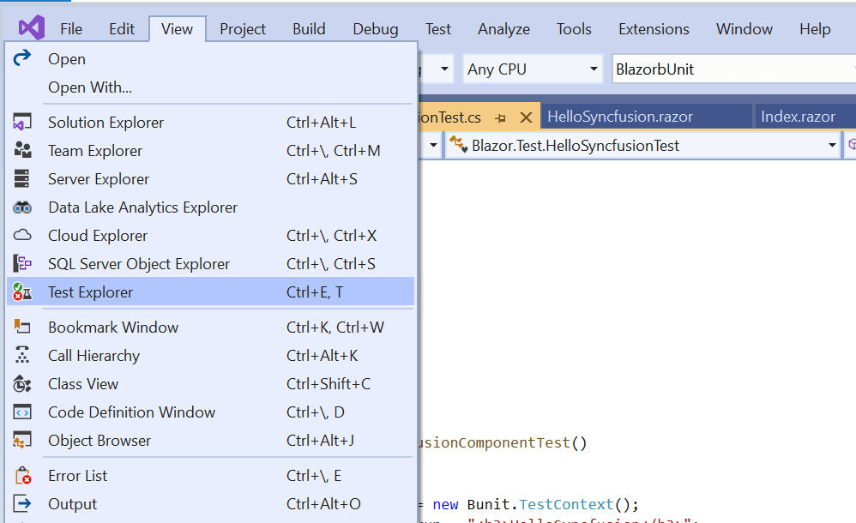Click 'Bunit' in the code line
The width and height of the screenshot is (856, 523).
(489, 504)
